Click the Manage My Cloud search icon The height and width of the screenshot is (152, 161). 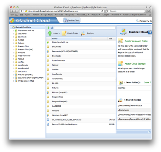click(x=137, y=21)
